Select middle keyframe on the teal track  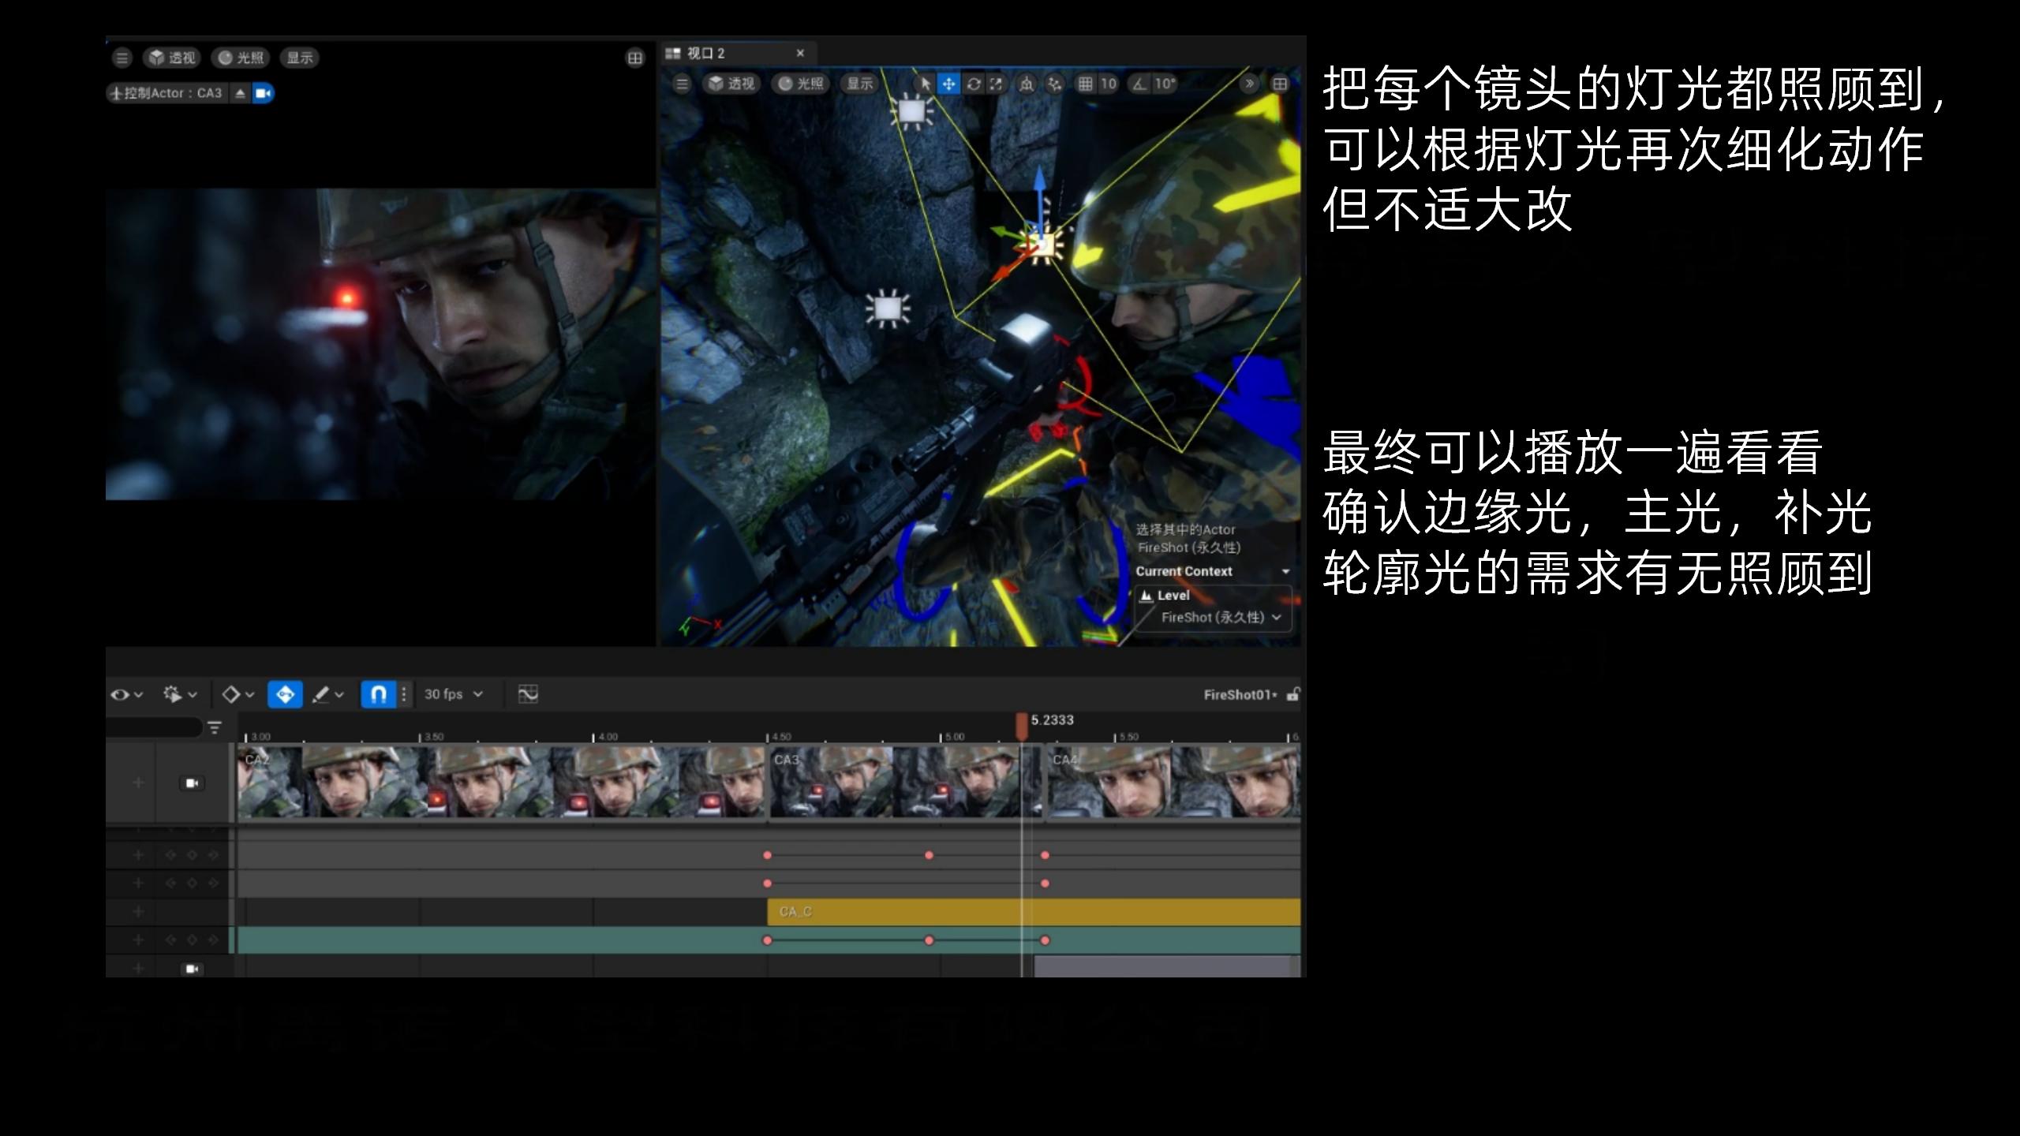[x=929, y=940]
